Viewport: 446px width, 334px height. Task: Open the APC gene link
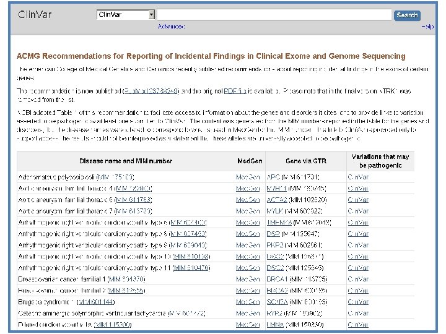(x=273, y=178)
